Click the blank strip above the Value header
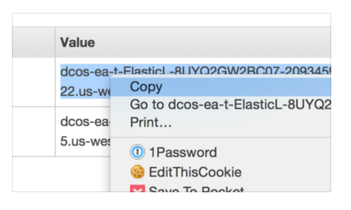This screenshot has width=351, height=210. click(172, 20)
